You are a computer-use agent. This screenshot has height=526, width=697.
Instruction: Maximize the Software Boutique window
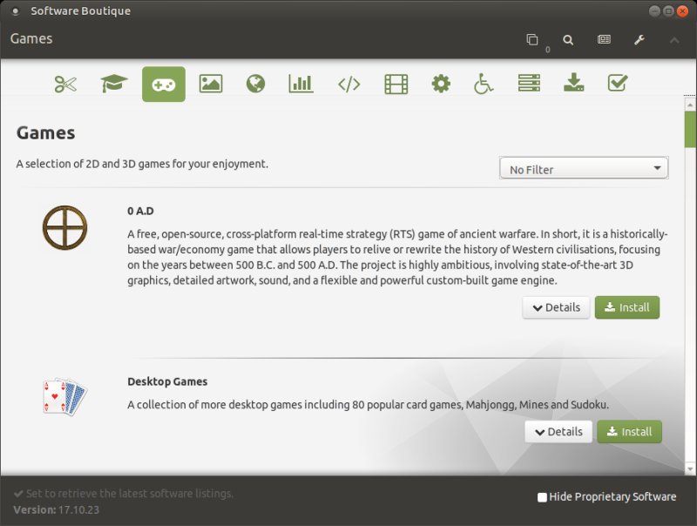(668, 11)
